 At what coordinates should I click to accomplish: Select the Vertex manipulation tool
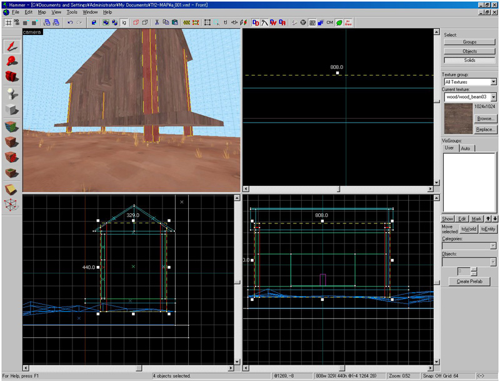12,205
